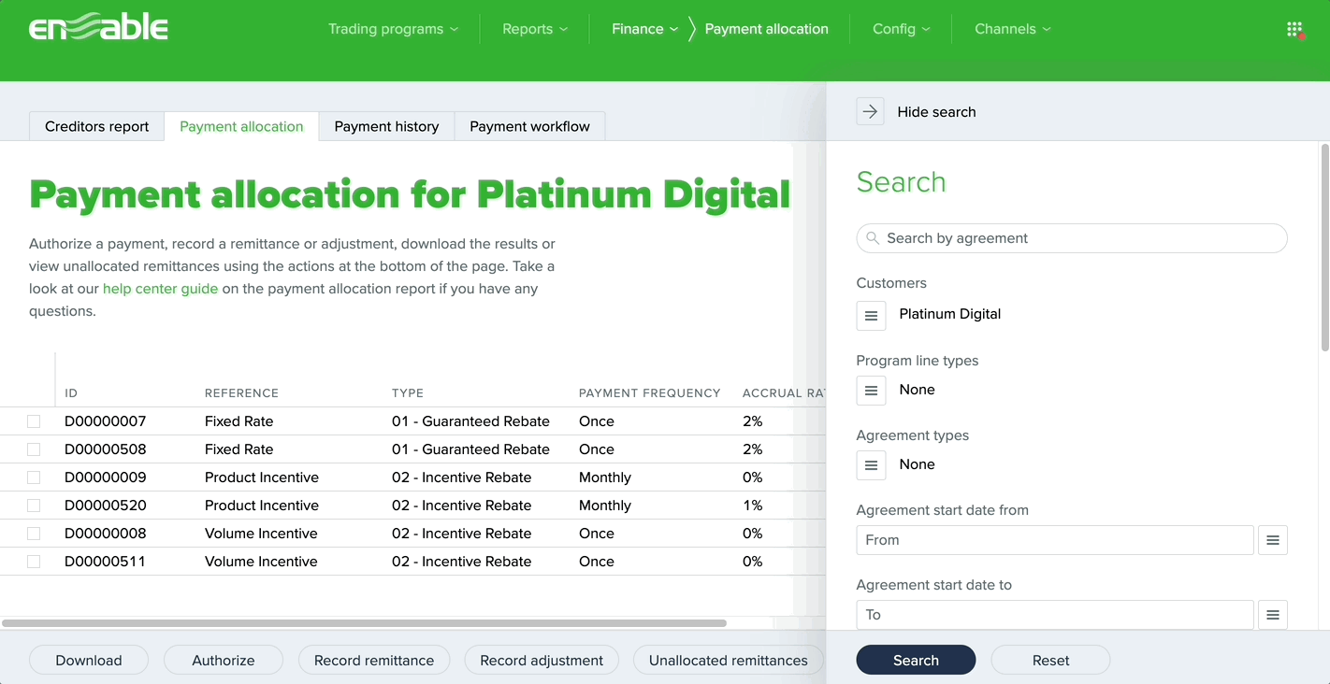Open the help center guide link
Viewport: 1330px width, 684px height.
160,289
